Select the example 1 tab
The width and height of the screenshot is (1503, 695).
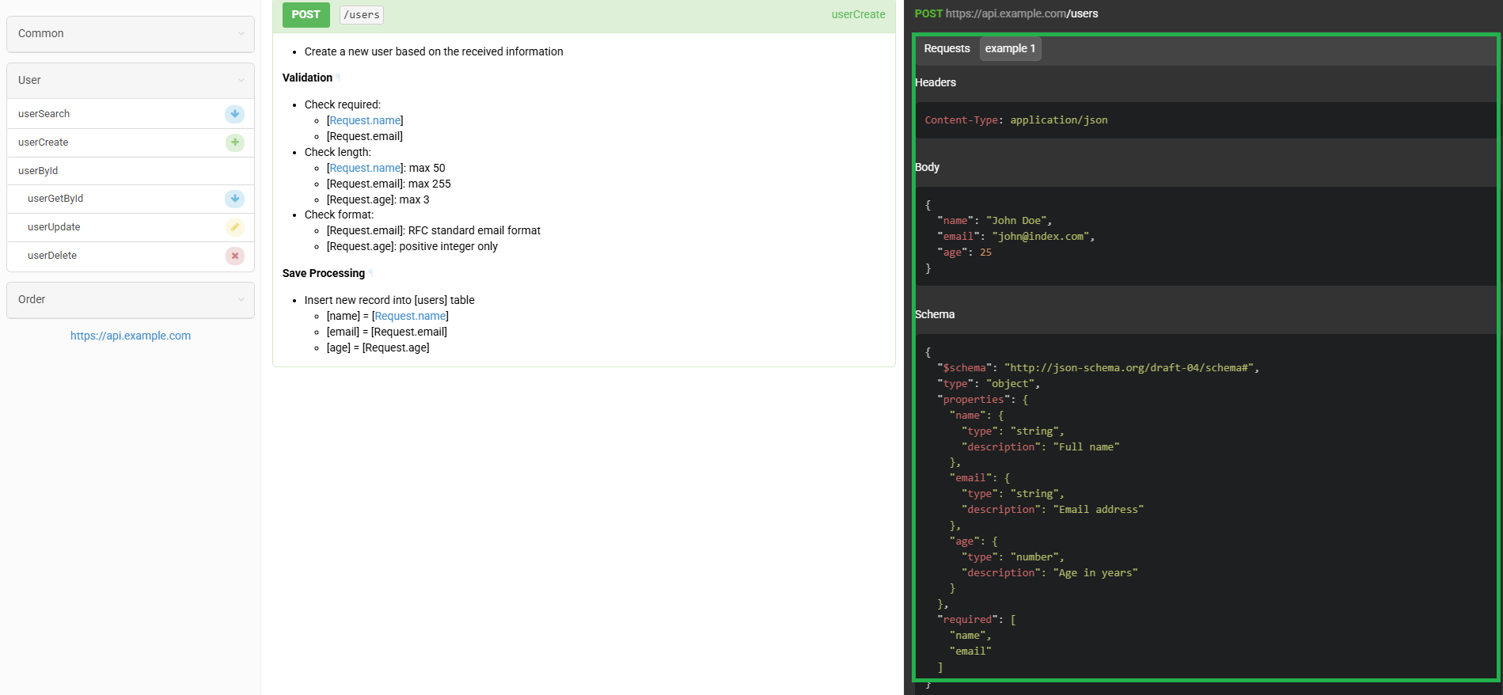1010,48
